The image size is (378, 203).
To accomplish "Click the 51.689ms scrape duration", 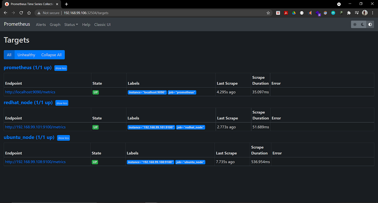I will [261, 127].
